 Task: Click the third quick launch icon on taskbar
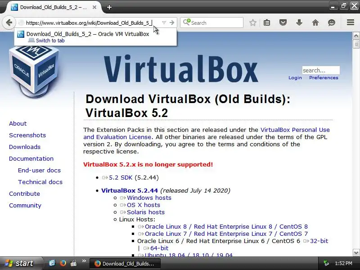[x=73, y=263]
